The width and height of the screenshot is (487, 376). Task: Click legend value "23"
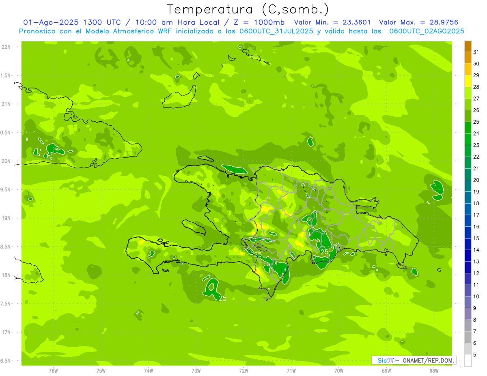pos(476,145)
